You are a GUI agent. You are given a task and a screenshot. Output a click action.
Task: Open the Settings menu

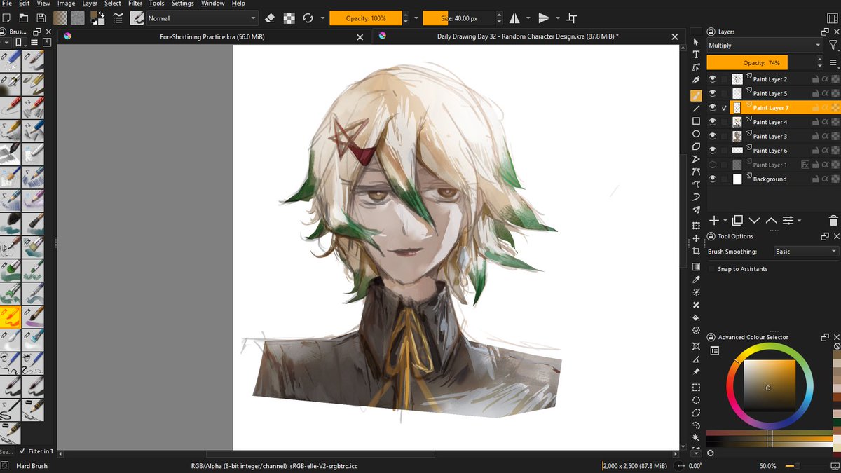(x=183, y=4)
